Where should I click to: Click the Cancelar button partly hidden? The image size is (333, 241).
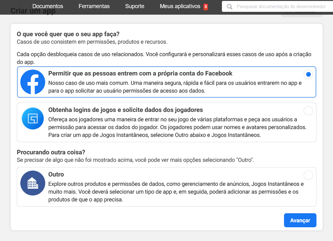(302, 14)
